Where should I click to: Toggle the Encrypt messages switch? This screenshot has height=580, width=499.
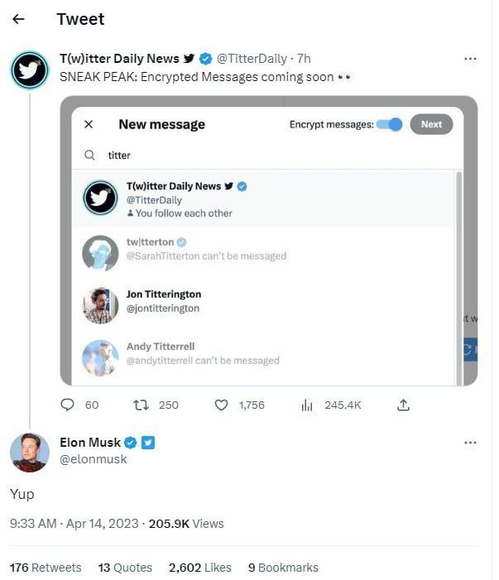(x=389, y=124)
